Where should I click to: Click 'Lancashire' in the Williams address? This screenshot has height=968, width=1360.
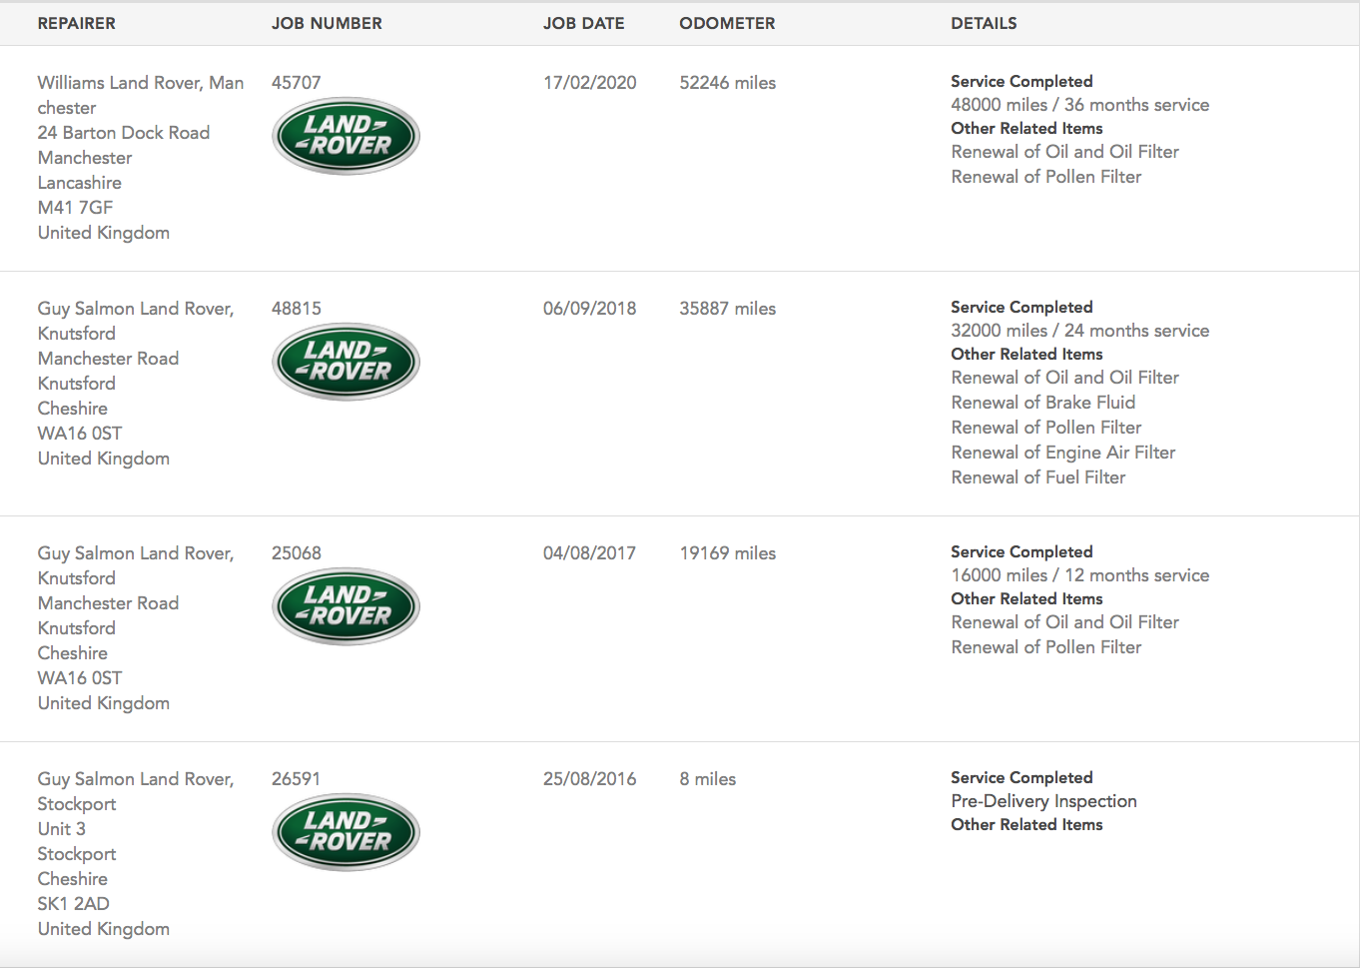pyautogui.click(x=80, y=183)
